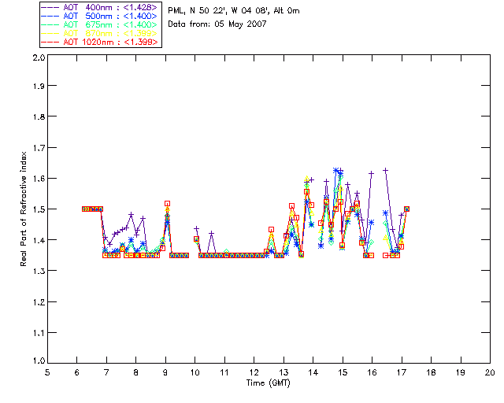Click the 1.0 y-axis tick label

coord(39,360)
